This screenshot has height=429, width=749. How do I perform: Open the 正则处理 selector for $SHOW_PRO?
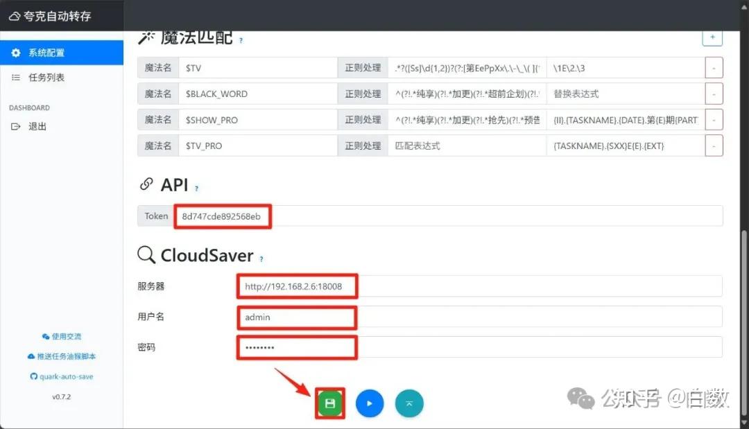[362, 119]
